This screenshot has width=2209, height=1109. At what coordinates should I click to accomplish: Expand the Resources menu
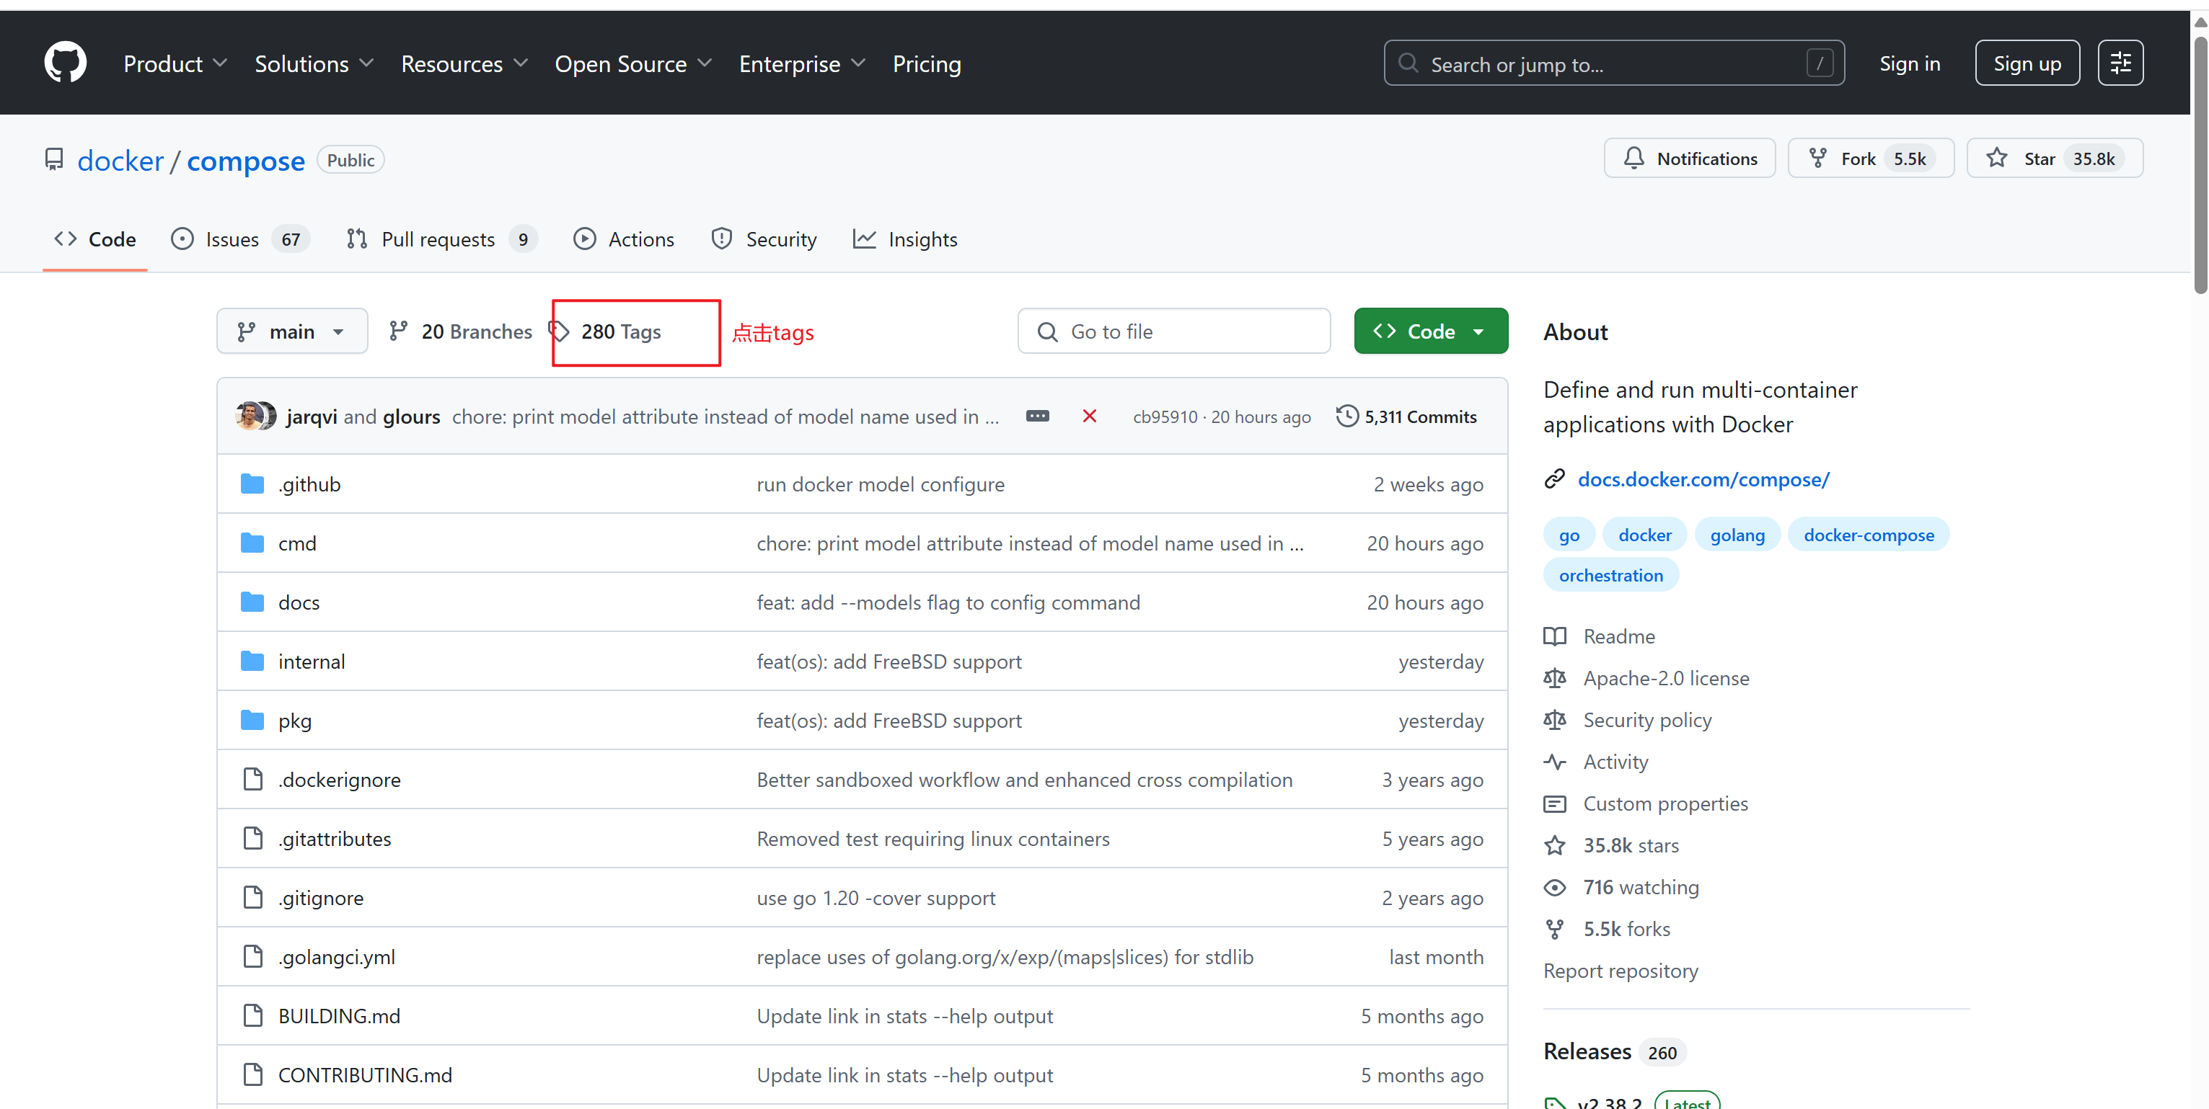coord(464,63)
